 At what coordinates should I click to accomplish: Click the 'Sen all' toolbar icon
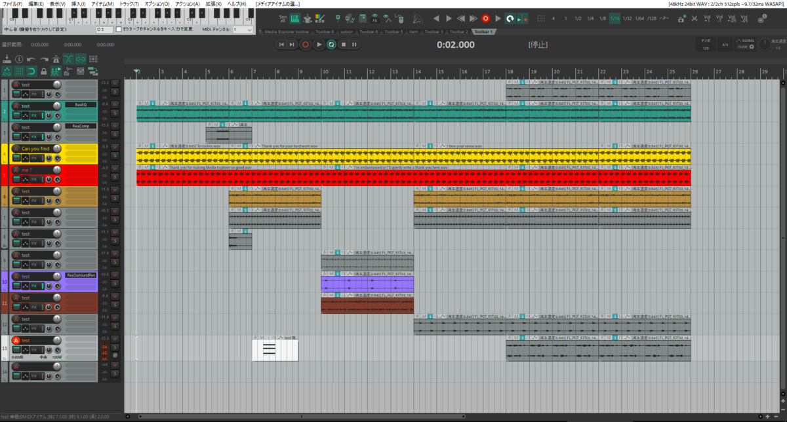[283, 18]
